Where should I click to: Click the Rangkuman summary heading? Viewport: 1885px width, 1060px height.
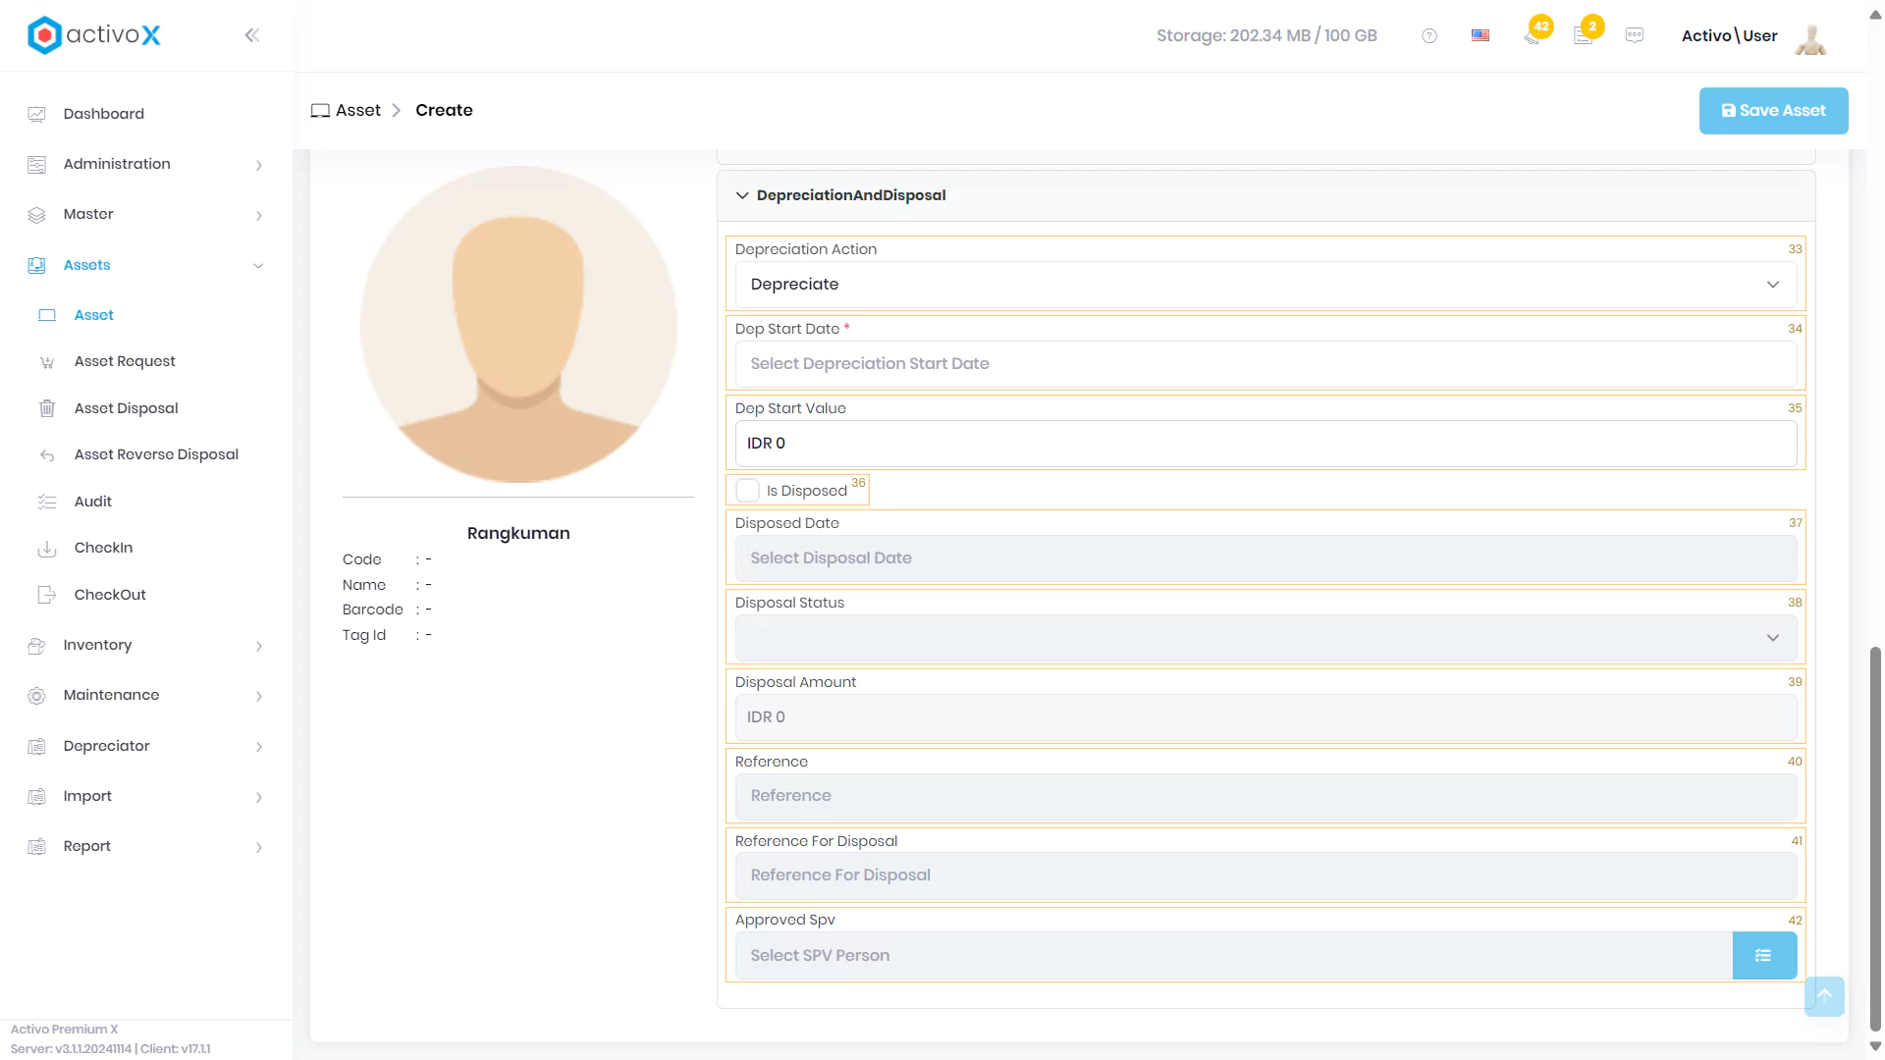click(x=518, y=533)
